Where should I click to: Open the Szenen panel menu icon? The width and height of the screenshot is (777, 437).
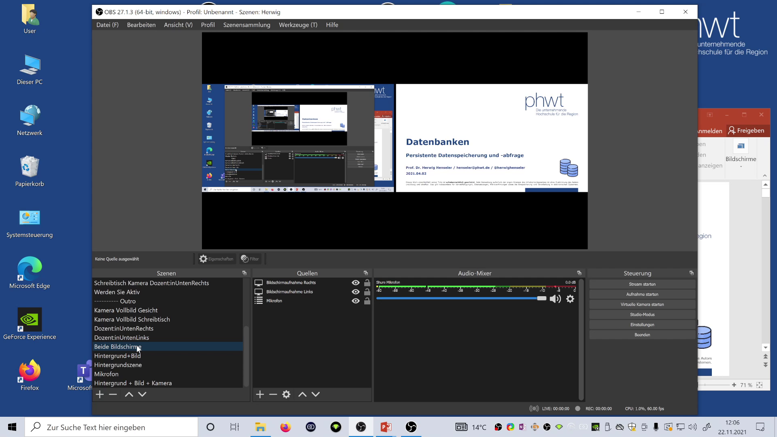coord(244,273)
